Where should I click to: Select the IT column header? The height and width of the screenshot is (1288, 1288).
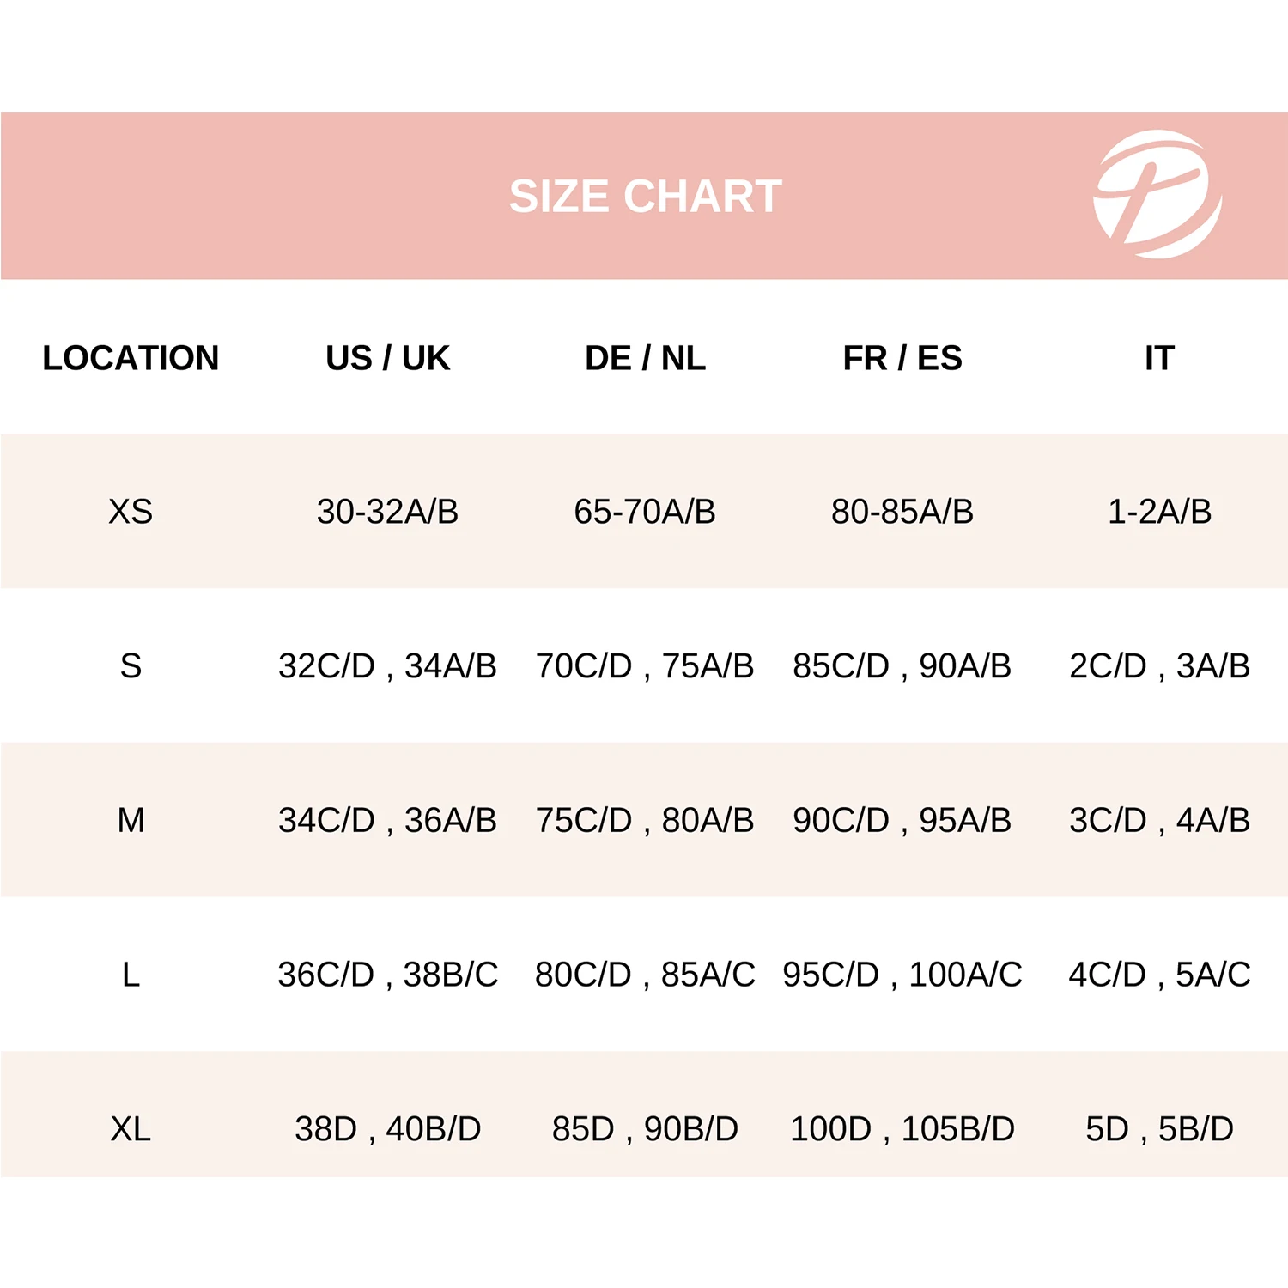[1159, 358]
